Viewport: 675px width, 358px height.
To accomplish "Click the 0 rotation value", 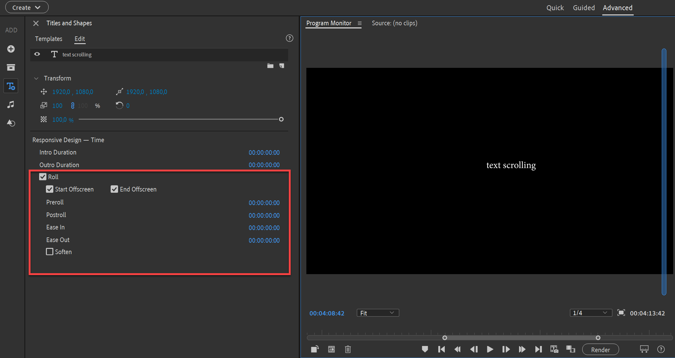I will 128,105.
